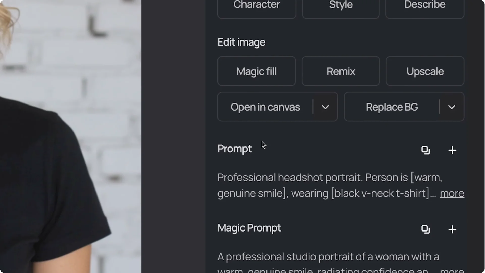Click the Prompt section heading
485x273 pixels.
click(x=234, y=149)
